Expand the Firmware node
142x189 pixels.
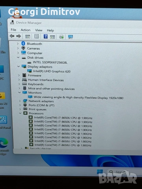(x=19, y=75)
